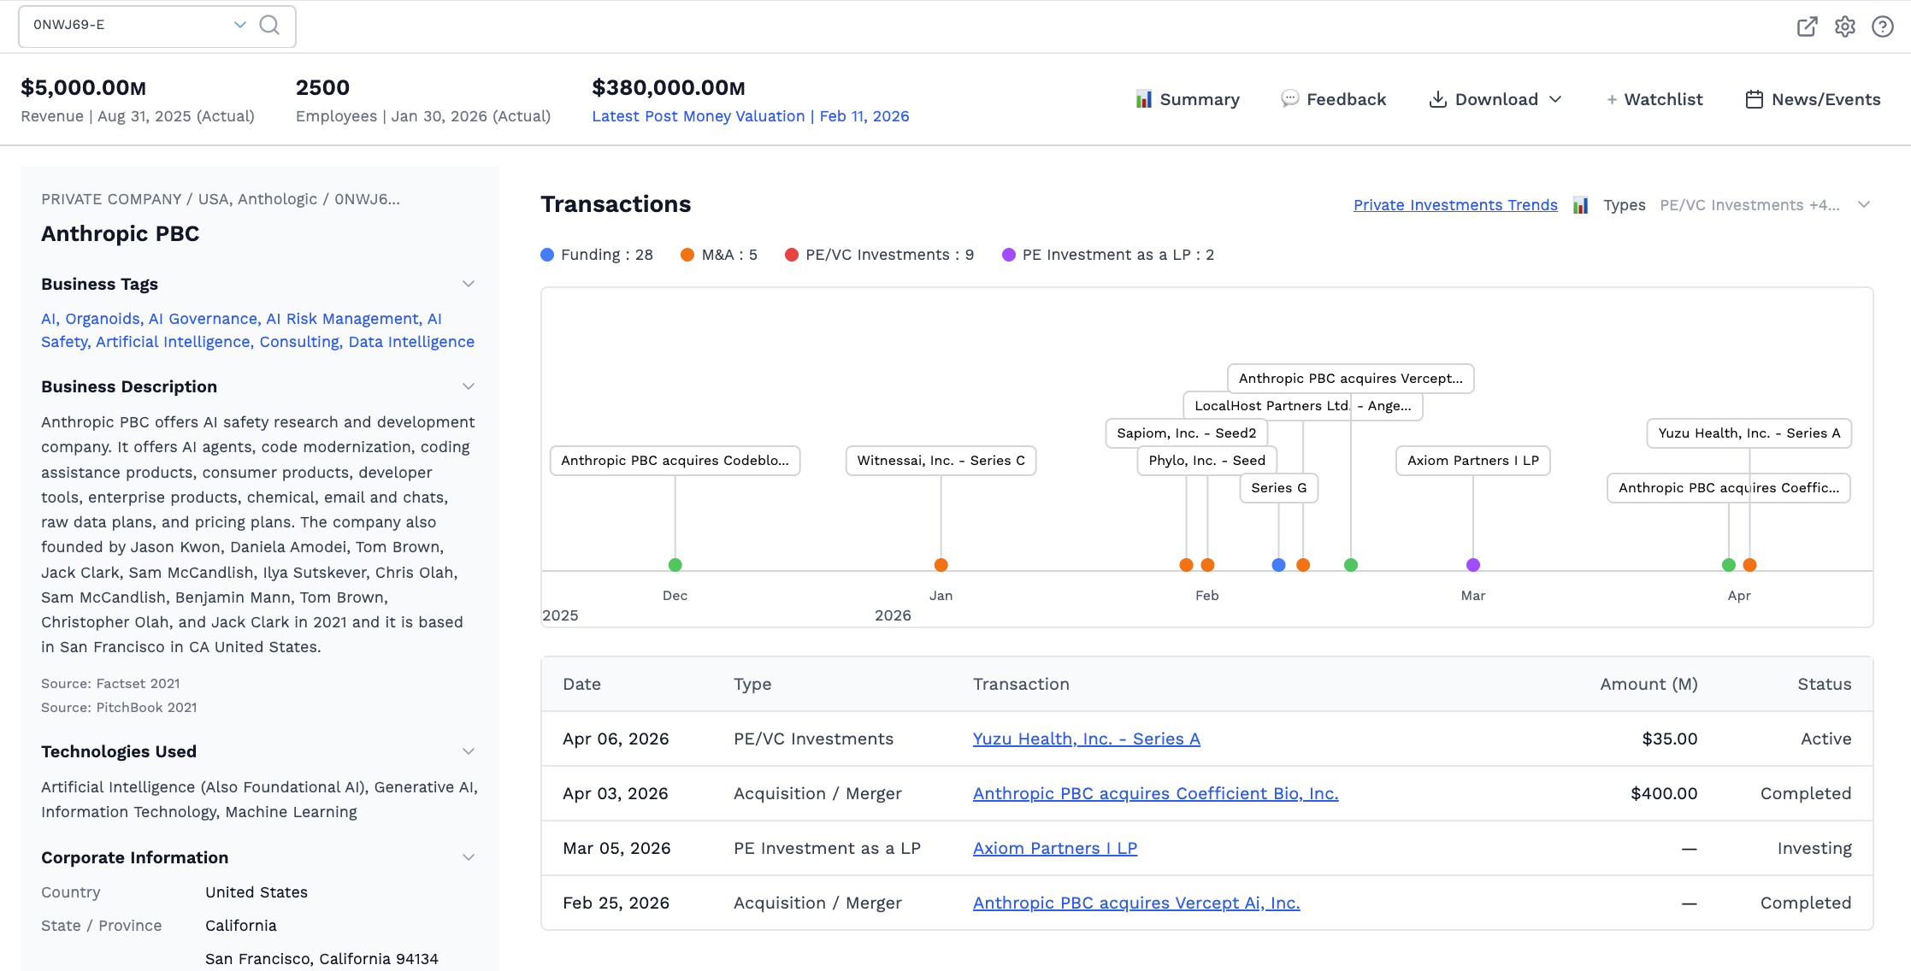The height and width of the screenshot is (971, 1911).
Task: Click the News/Events calendar icon
Action: [1754, 99]
